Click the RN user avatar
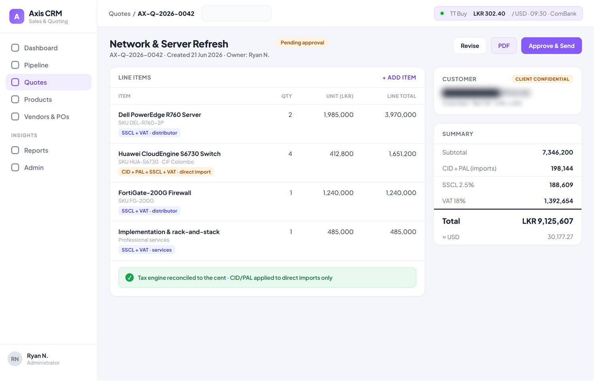Viewport: 594px width, 381px height. coord(15,359)
